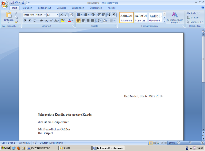Justify text alignment
The width and height of the screenshot is (205, 151).
tap(93, 21)
